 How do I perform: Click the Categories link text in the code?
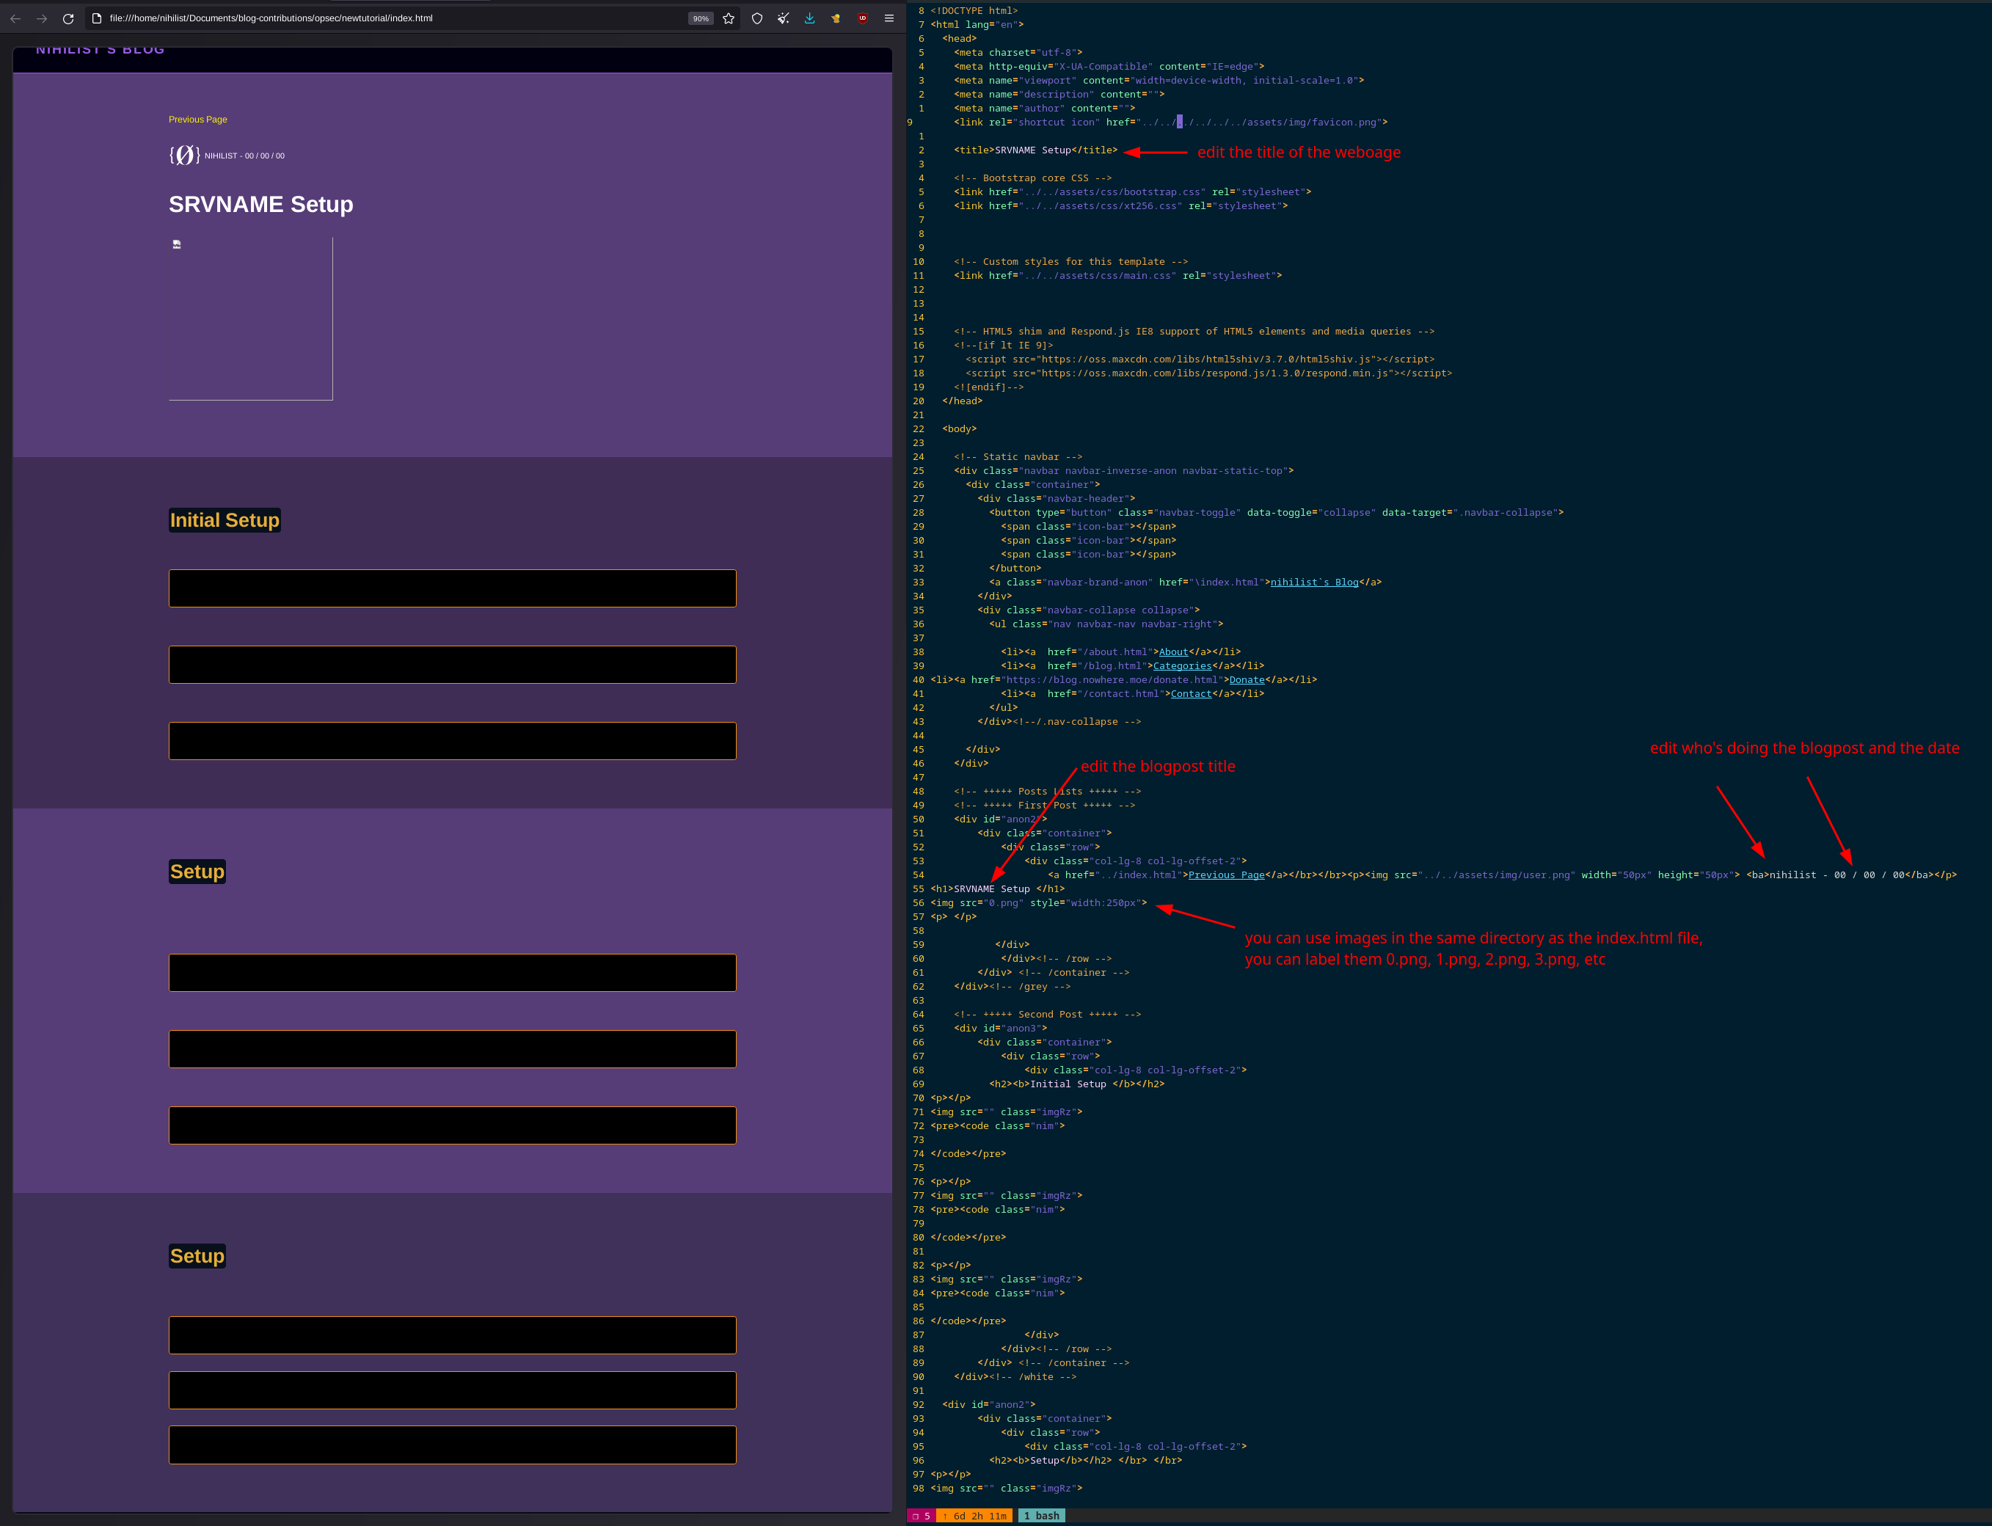(x=1182, y=666)
